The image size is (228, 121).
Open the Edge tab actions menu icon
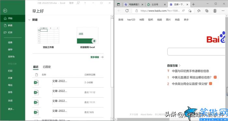click(119, 5)
